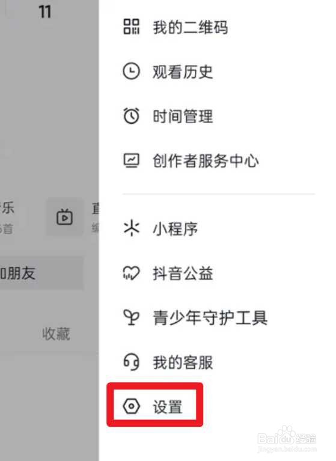This screenshot has width=336, height=461.
Task: Open 观看历史 menu entry
Action: pos(219,71)
